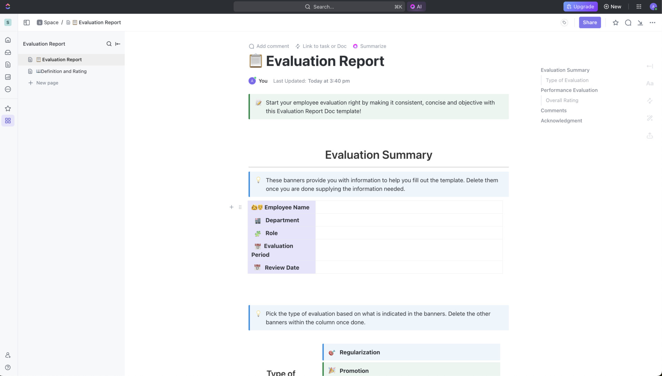Open Home from the left sidebar
The image size is (662, 376).
[8, 40]
